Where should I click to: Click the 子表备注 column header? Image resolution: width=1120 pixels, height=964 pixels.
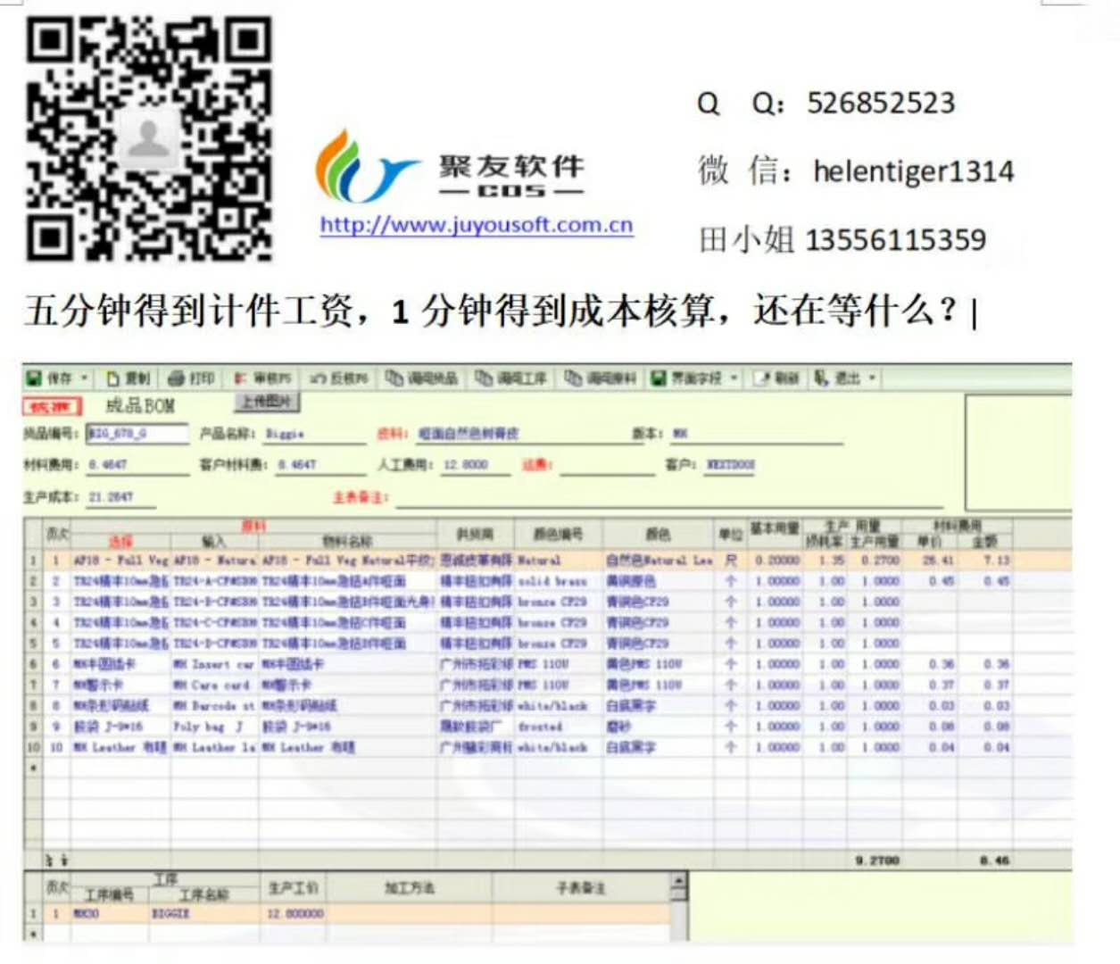[581, 888]
